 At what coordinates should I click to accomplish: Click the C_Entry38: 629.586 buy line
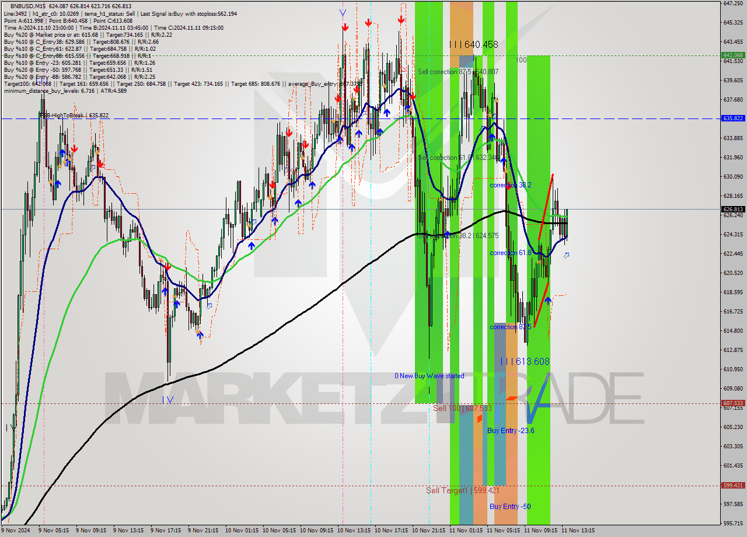point(81,42)
